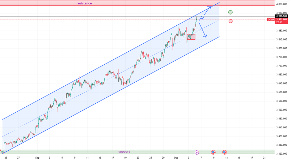Click the red GOLD symbol label
Viewport: 291px width, 159px height.
[271, 19]
